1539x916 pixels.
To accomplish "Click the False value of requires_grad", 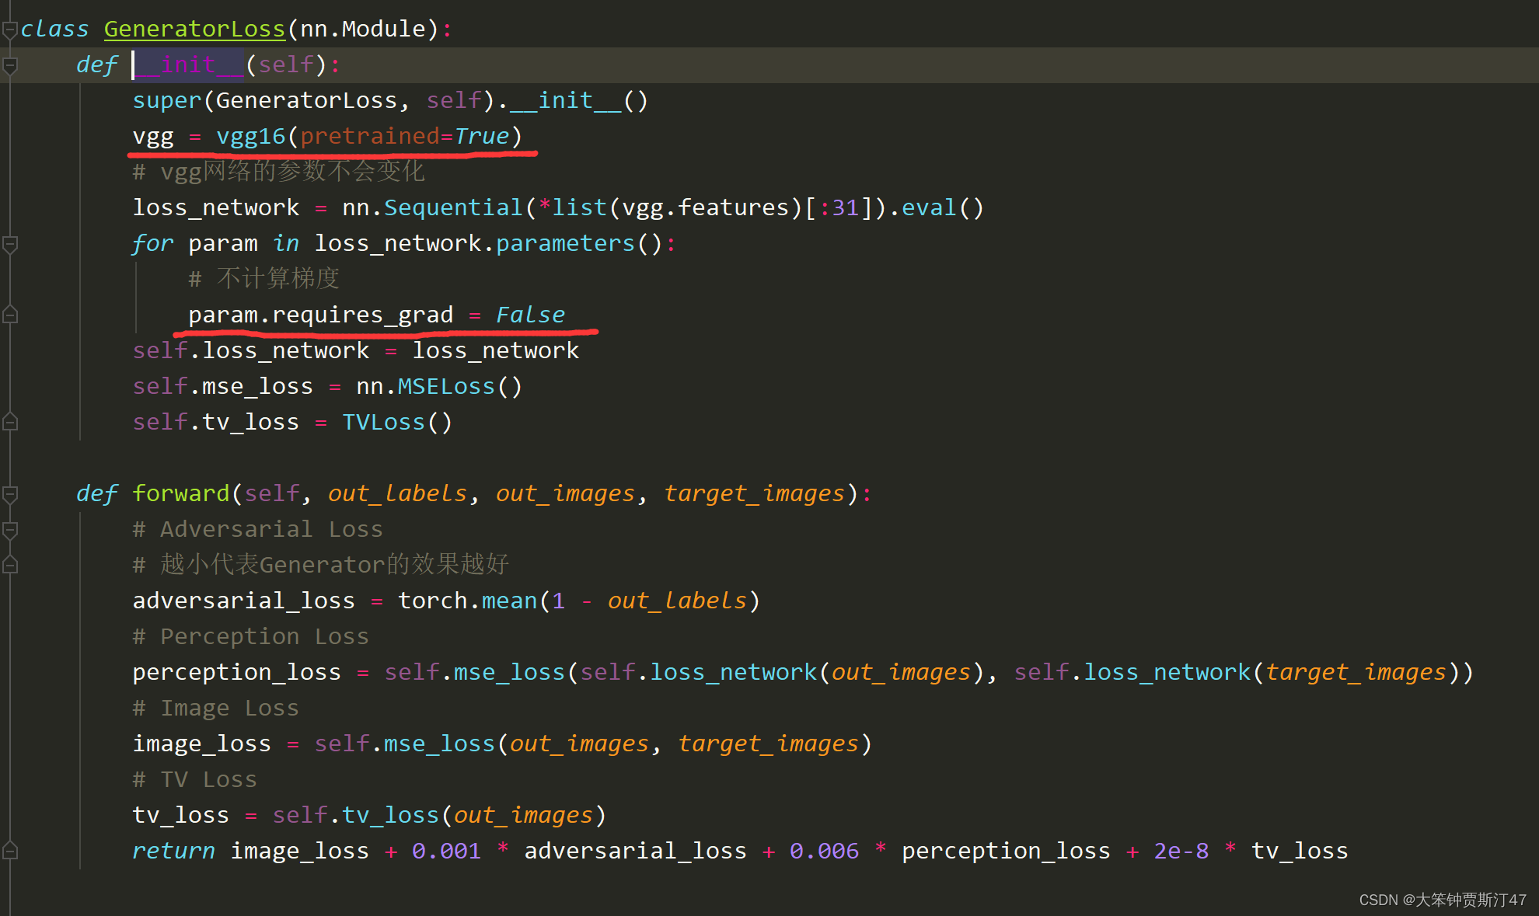I will pos(530,315).
